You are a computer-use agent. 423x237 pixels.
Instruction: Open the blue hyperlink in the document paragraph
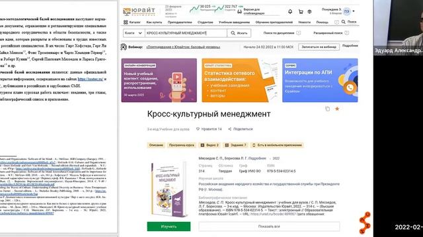coord(91,79)
